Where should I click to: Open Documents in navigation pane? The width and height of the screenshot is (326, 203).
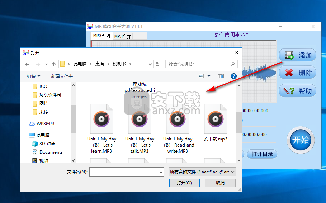click(x=47, y=152)
